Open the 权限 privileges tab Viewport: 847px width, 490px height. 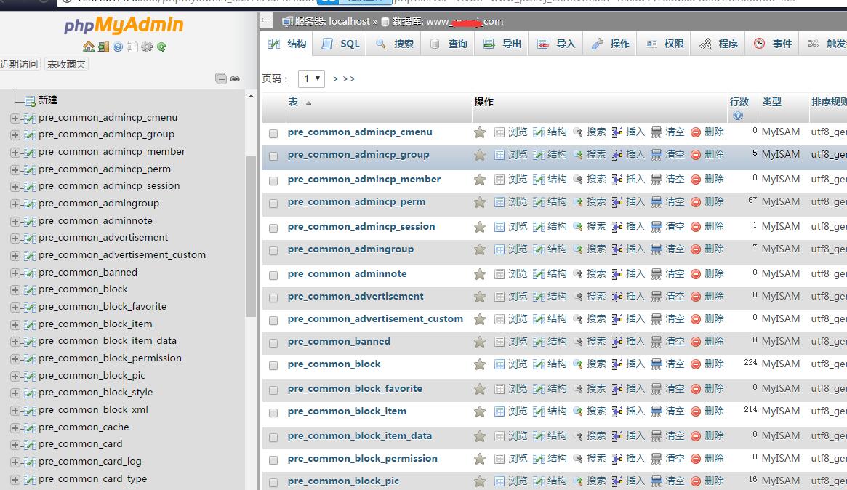click(665, 44)
